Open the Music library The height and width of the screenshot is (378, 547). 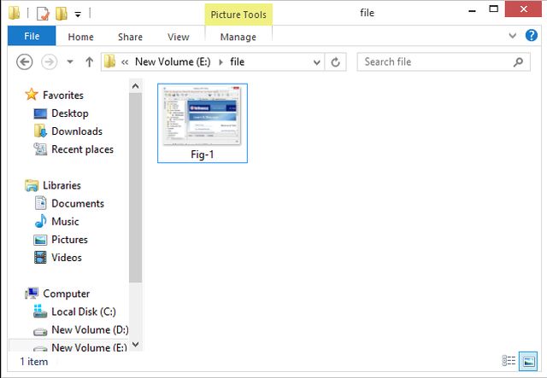[65, 222]
